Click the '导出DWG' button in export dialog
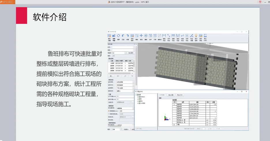 (x=180, y=95)
